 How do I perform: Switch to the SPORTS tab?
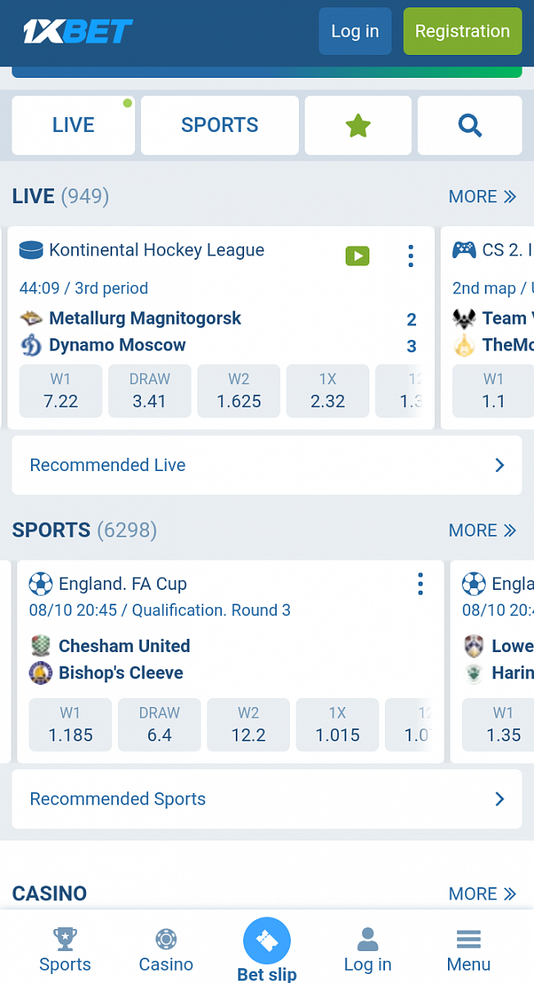click(x=219, y=125)
